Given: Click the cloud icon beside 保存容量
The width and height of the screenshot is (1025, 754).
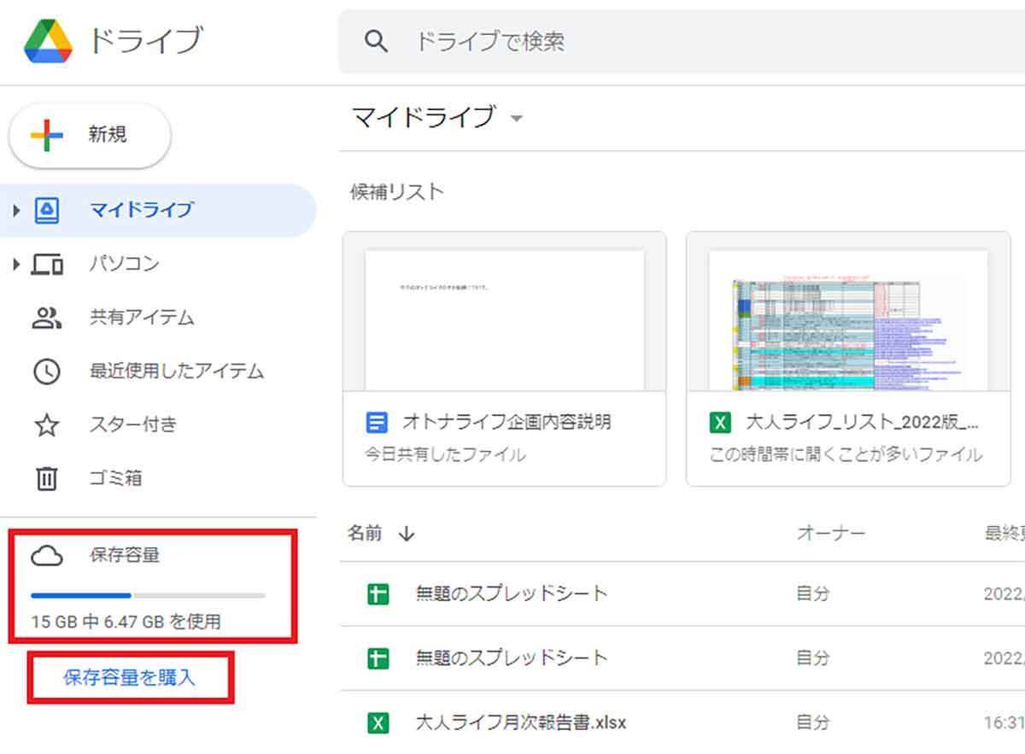Looking at the screenshot, I should coord(47,556).
